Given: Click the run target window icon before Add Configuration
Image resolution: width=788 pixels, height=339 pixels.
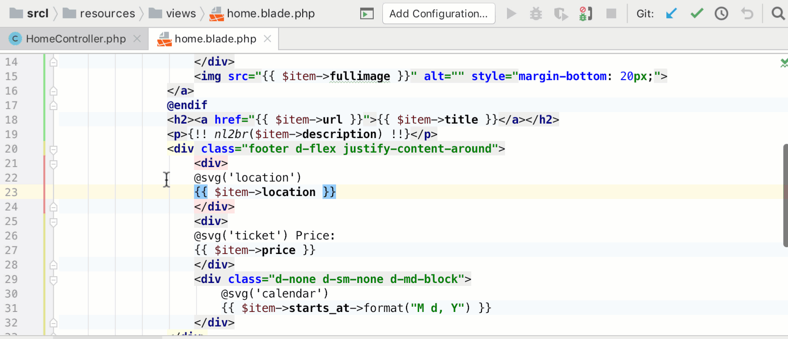Looking at the screenshot, I should (367, 14).
